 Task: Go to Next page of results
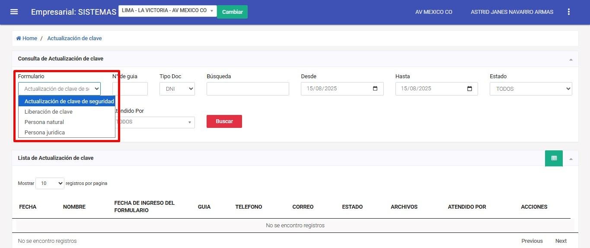point(561,241)
